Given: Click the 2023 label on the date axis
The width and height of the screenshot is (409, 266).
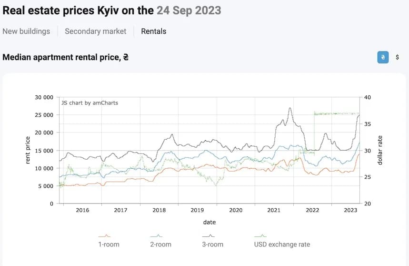Looking at the screenshot, I should pos(350,210).
